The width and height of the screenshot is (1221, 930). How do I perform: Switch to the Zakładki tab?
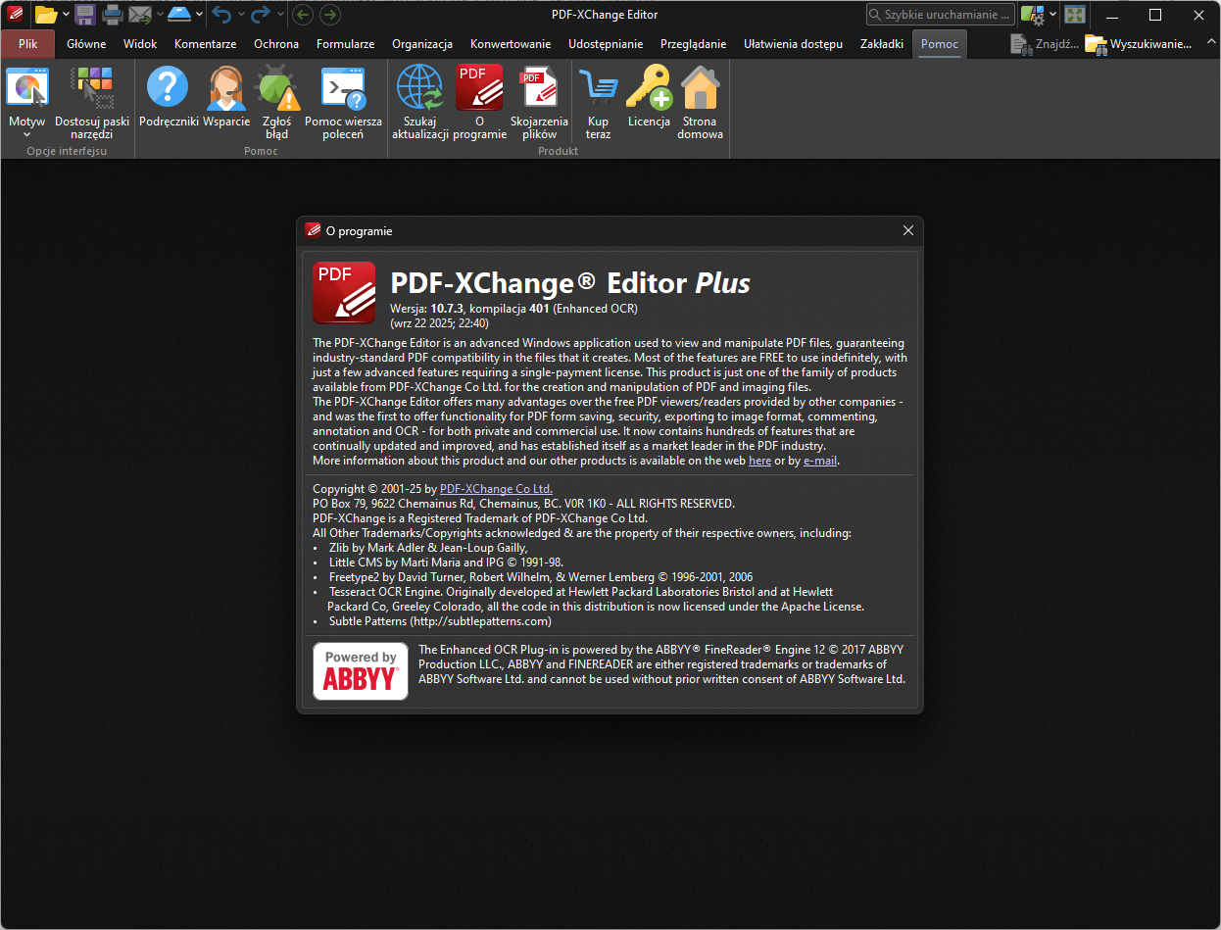(882, 43)
